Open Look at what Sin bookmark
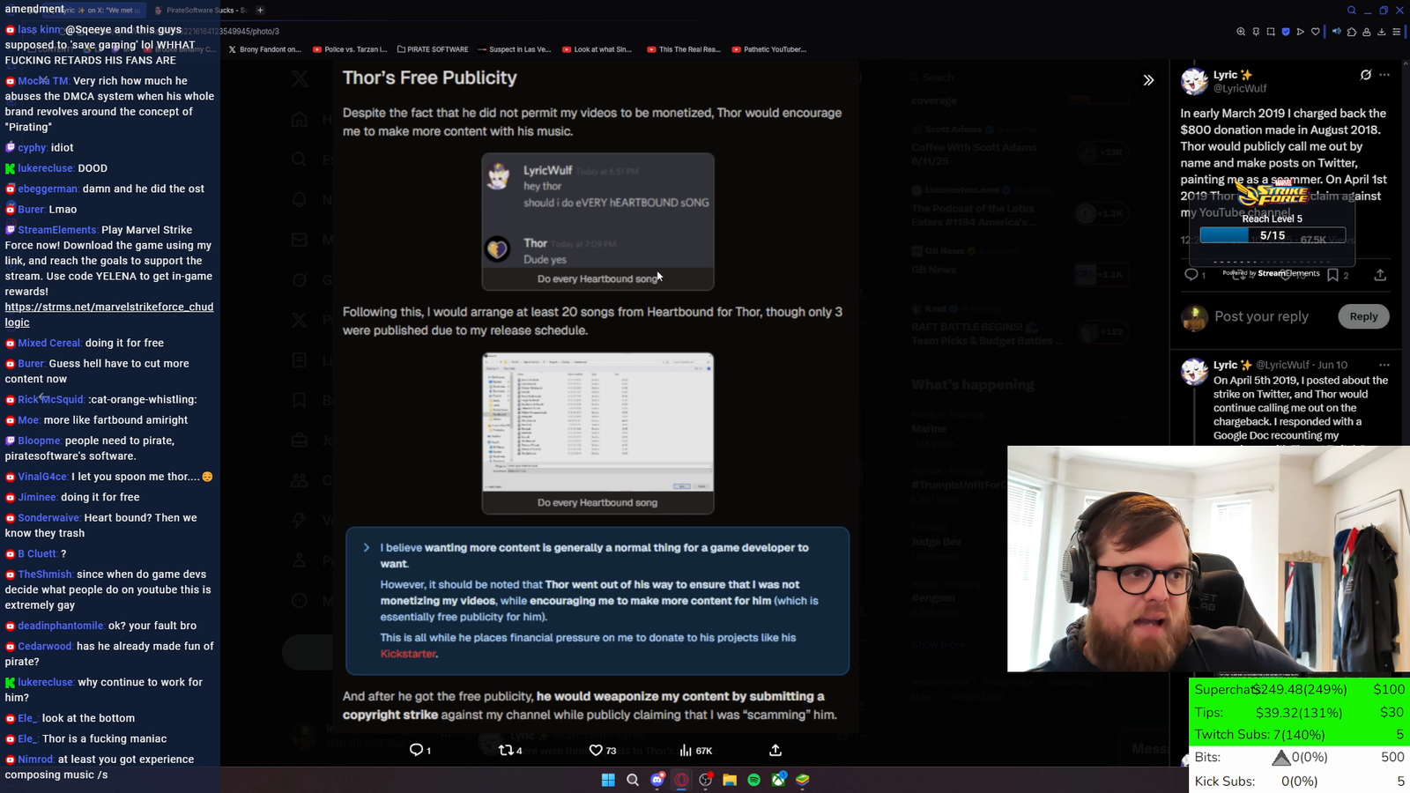Image resolution: width=1410 pixels, height=793 pixels. (597, 49)
